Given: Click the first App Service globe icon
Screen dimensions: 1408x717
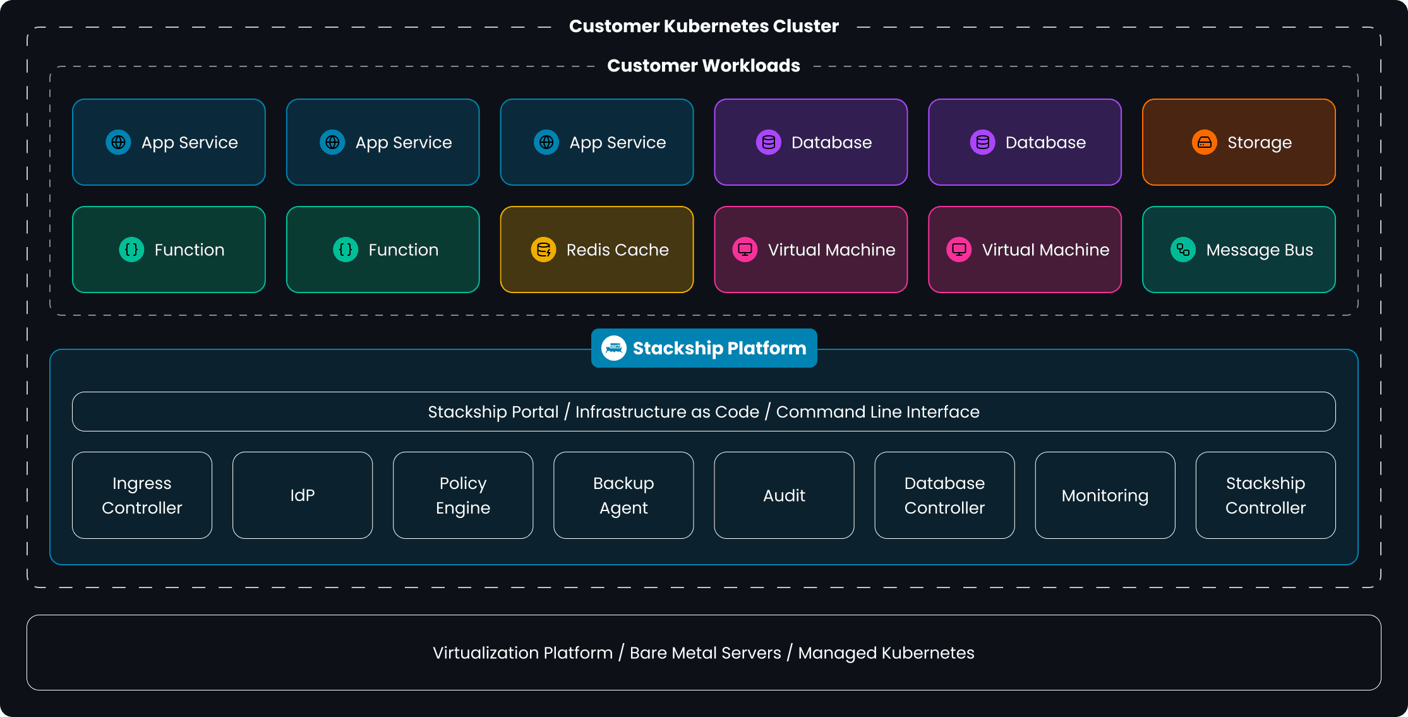Looking at the screenshot, I should click(118, 142).
